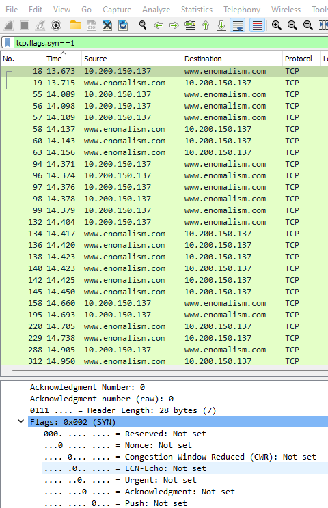Open the Analyze menu
Image resolution: width=328 pixels, height=508 pixels.
(x=156, y=10)
